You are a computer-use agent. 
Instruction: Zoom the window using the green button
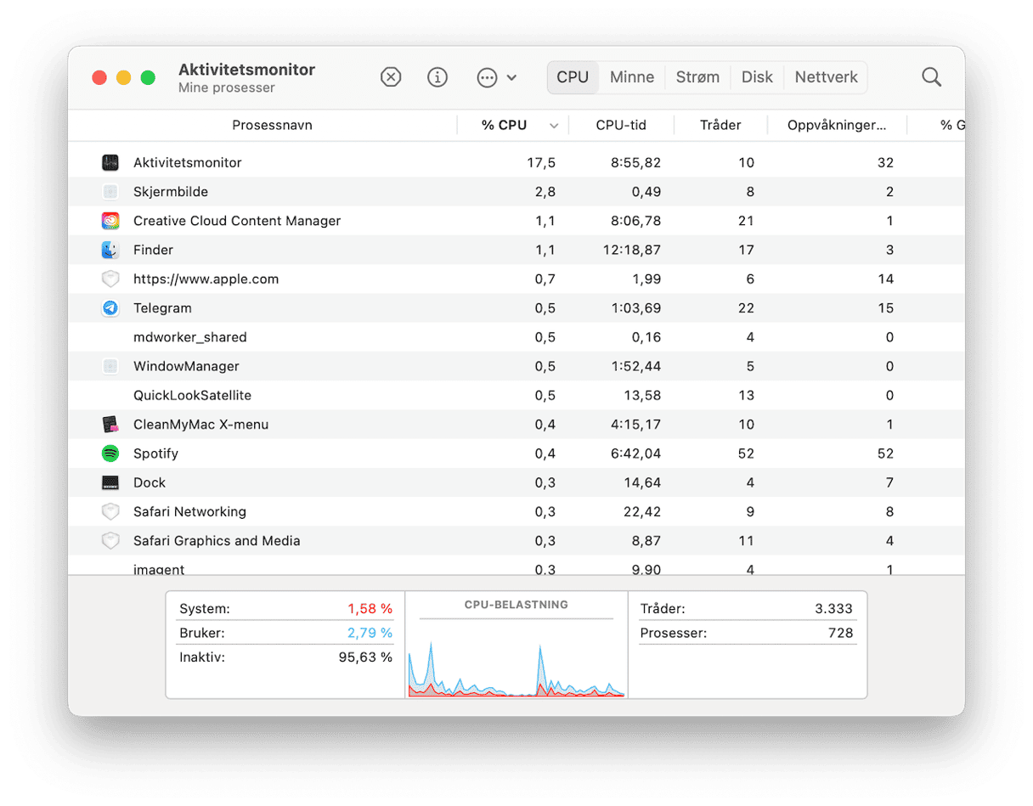[148, 77]
